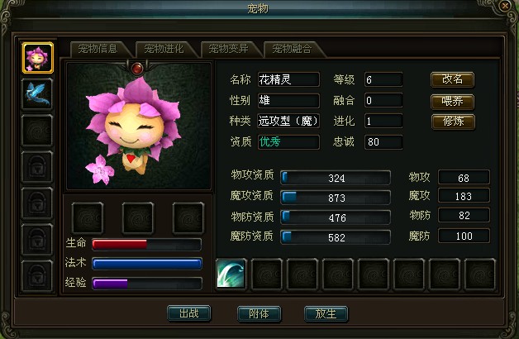Click the first empty equipment slot under the portrait
519x339 pixels.
click(88, 217)
